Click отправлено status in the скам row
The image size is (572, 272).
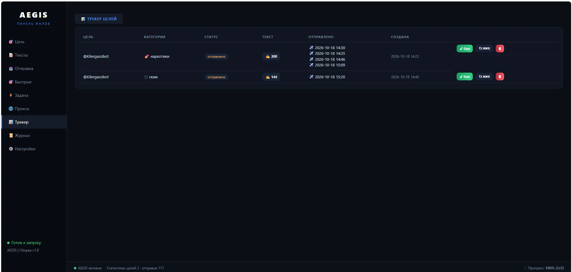pyautogui.click(x=216, y=77)
